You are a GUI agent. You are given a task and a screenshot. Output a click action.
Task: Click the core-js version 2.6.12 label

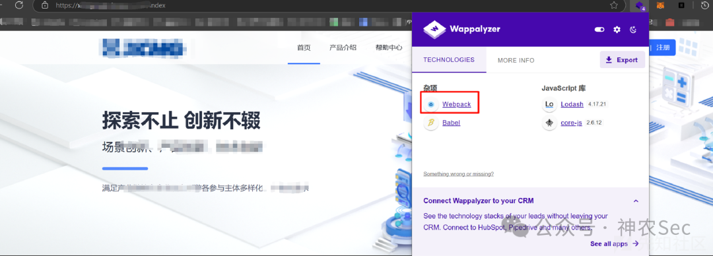pos(594,123)
